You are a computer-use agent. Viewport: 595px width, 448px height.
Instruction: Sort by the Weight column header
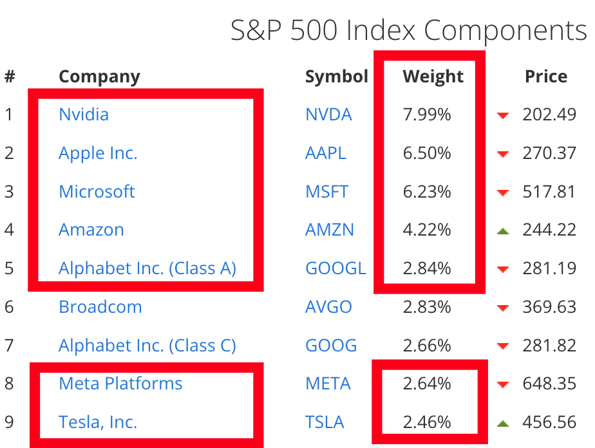point(433,77)
